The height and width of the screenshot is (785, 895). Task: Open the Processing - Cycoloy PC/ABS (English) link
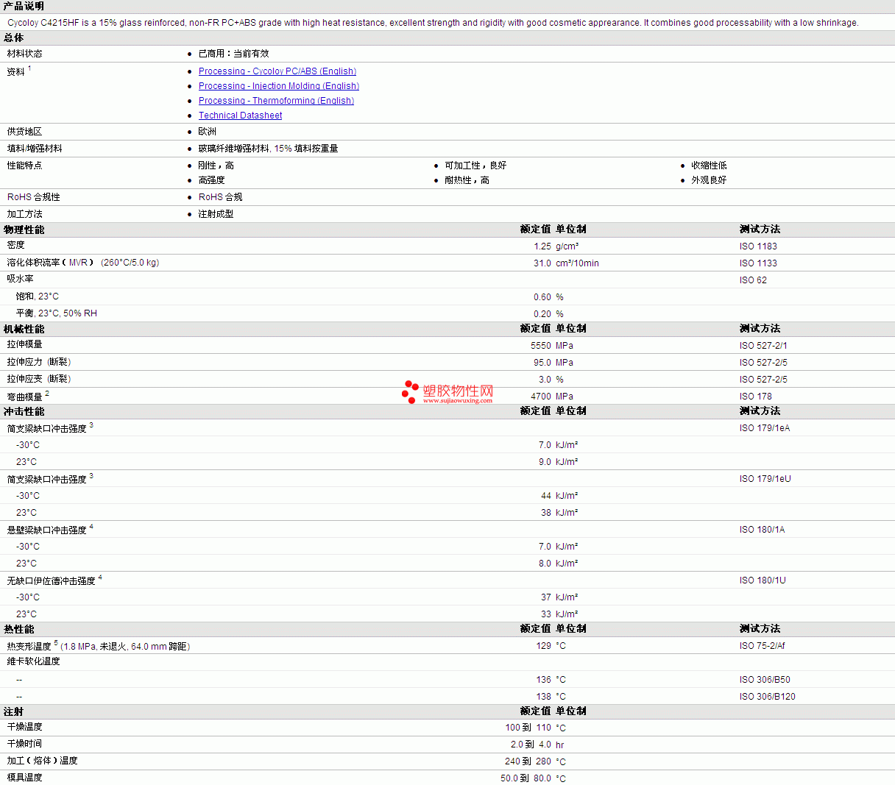point(277,71)
